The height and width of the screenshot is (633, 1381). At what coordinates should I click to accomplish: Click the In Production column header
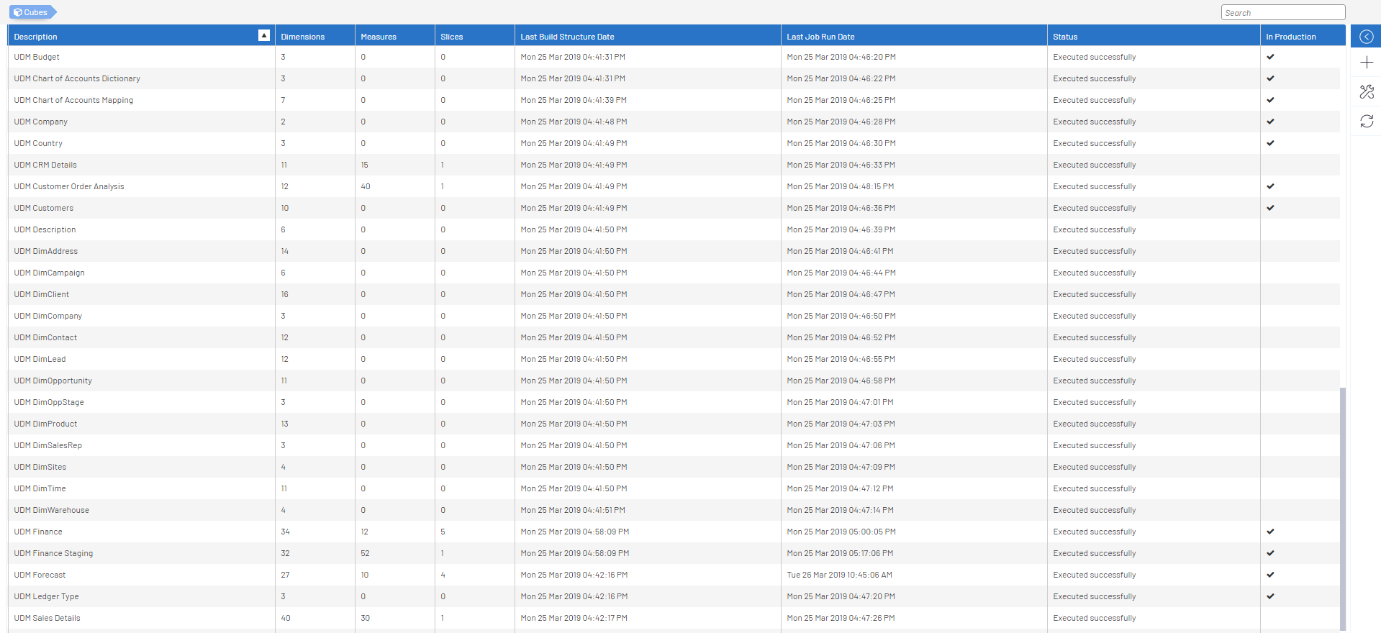tap(1291, 37)
